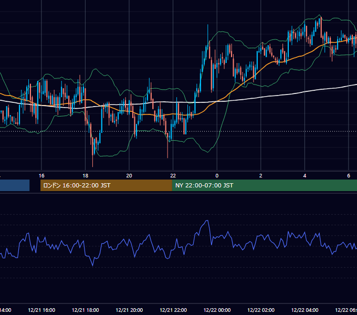This screenshot has height=315, width=357.
Task: Click hour label 0 under price chart
Action: (x=217, y=176)
